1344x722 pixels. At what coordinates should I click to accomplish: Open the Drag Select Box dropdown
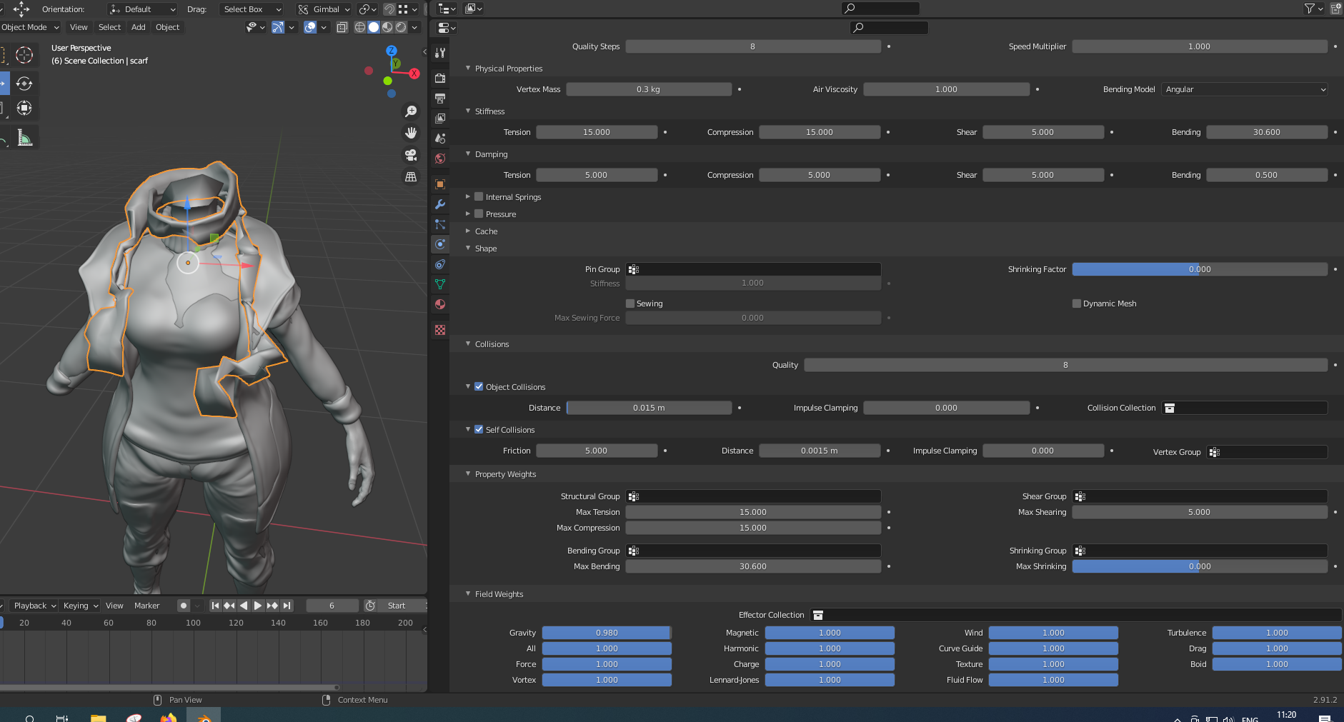(x=251, y=9)
